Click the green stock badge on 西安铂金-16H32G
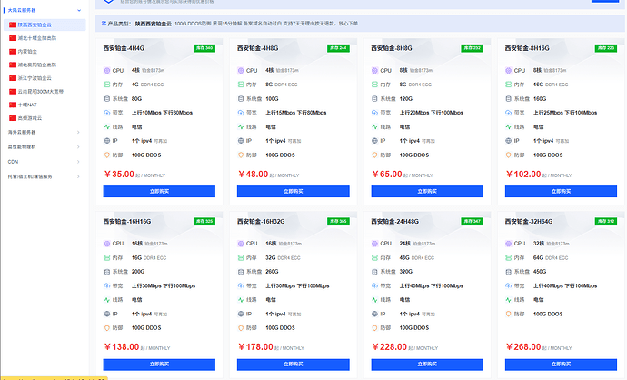The height and width of the screenshot is (380, 627). coord(338,221)
